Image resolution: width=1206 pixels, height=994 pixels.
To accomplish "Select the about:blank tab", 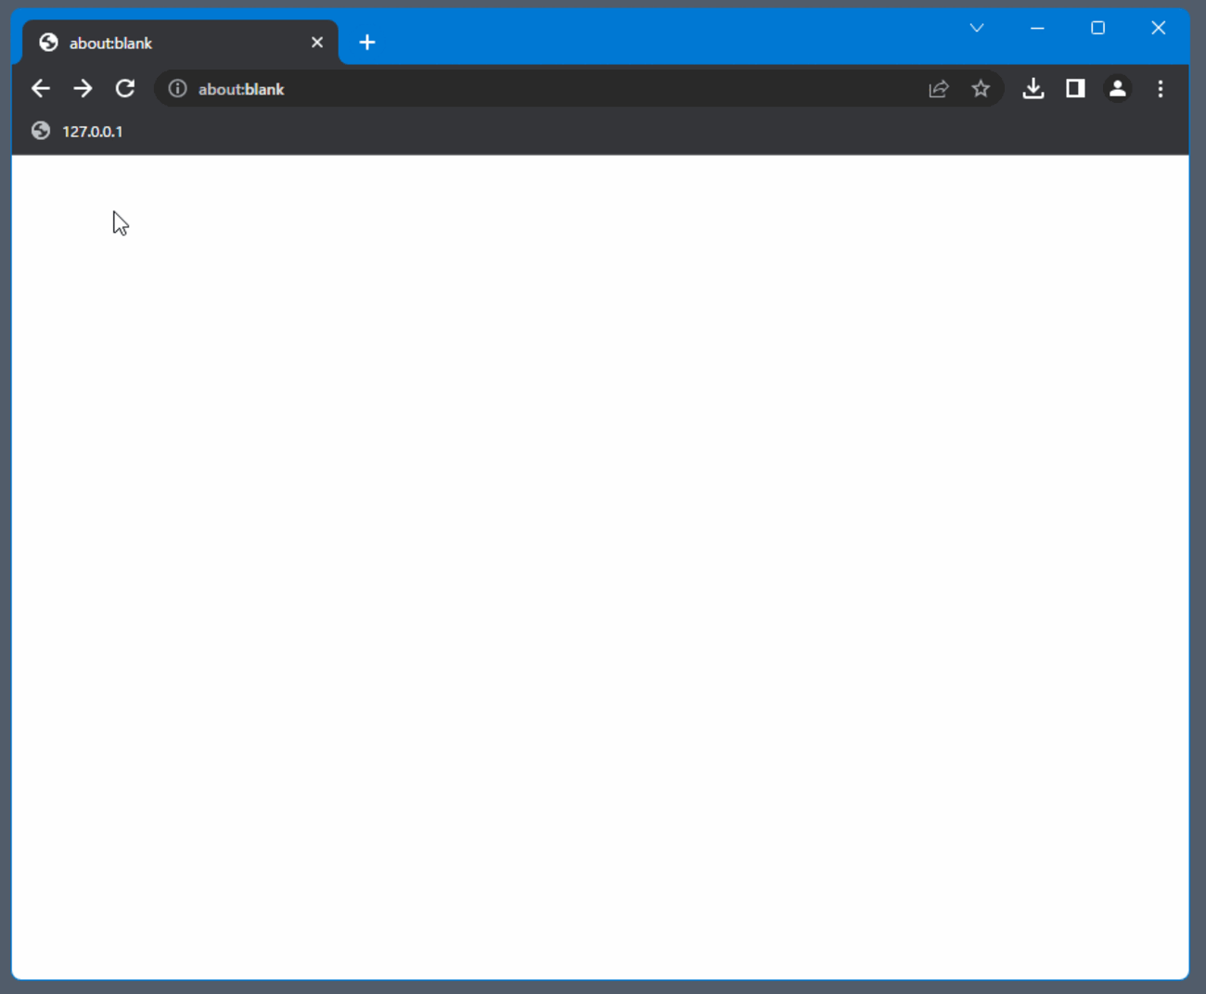I will pos(180,43).
